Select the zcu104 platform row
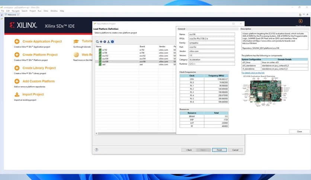This screenshot has height=180, width=311. (x=135, y=59)
